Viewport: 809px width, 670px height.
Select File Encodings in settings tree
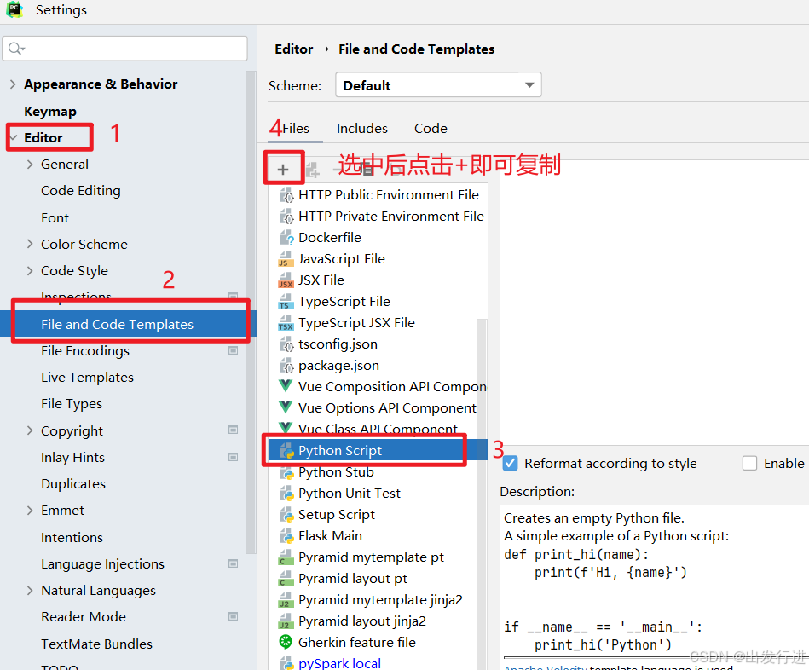tap(85, 351)
